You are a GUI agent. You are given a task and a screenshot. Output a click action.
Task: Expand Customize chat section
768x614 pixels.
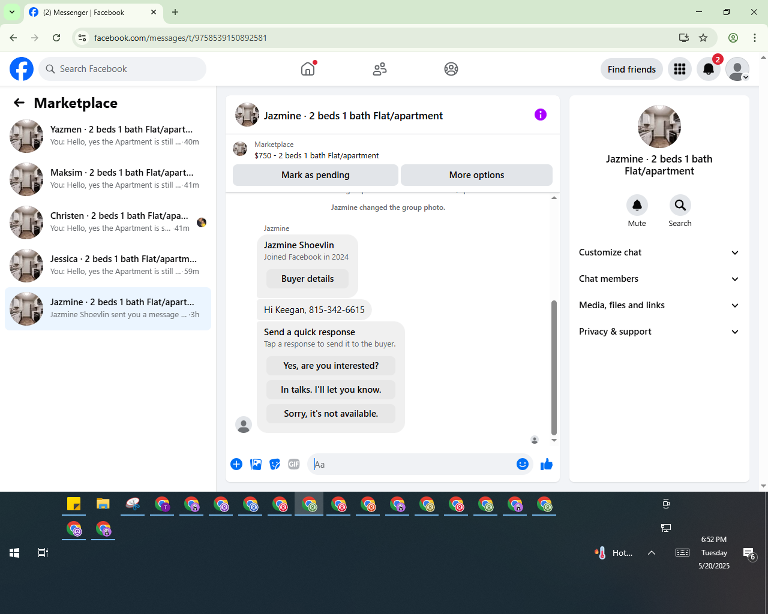tap(659, 252)
